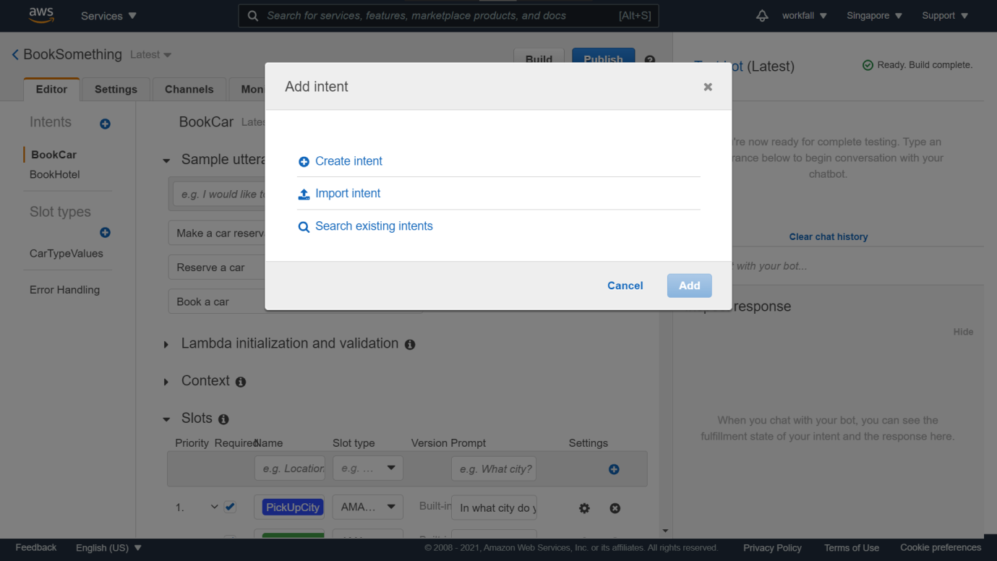Open the Services dropdown menu
Image resolution: width=997 pixels, height=561 pixels.
pyautogui.click(x=108, y=15)
